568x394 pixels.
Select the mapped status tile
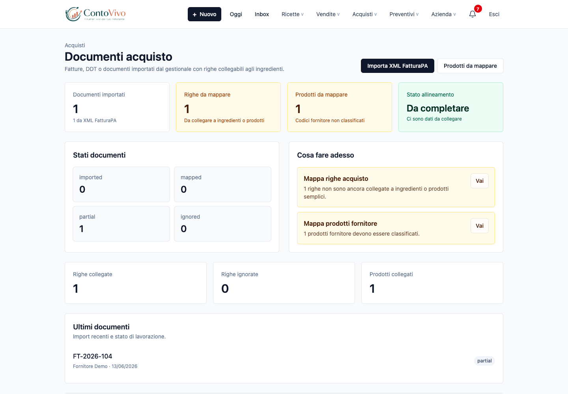(x=222, y=184)
